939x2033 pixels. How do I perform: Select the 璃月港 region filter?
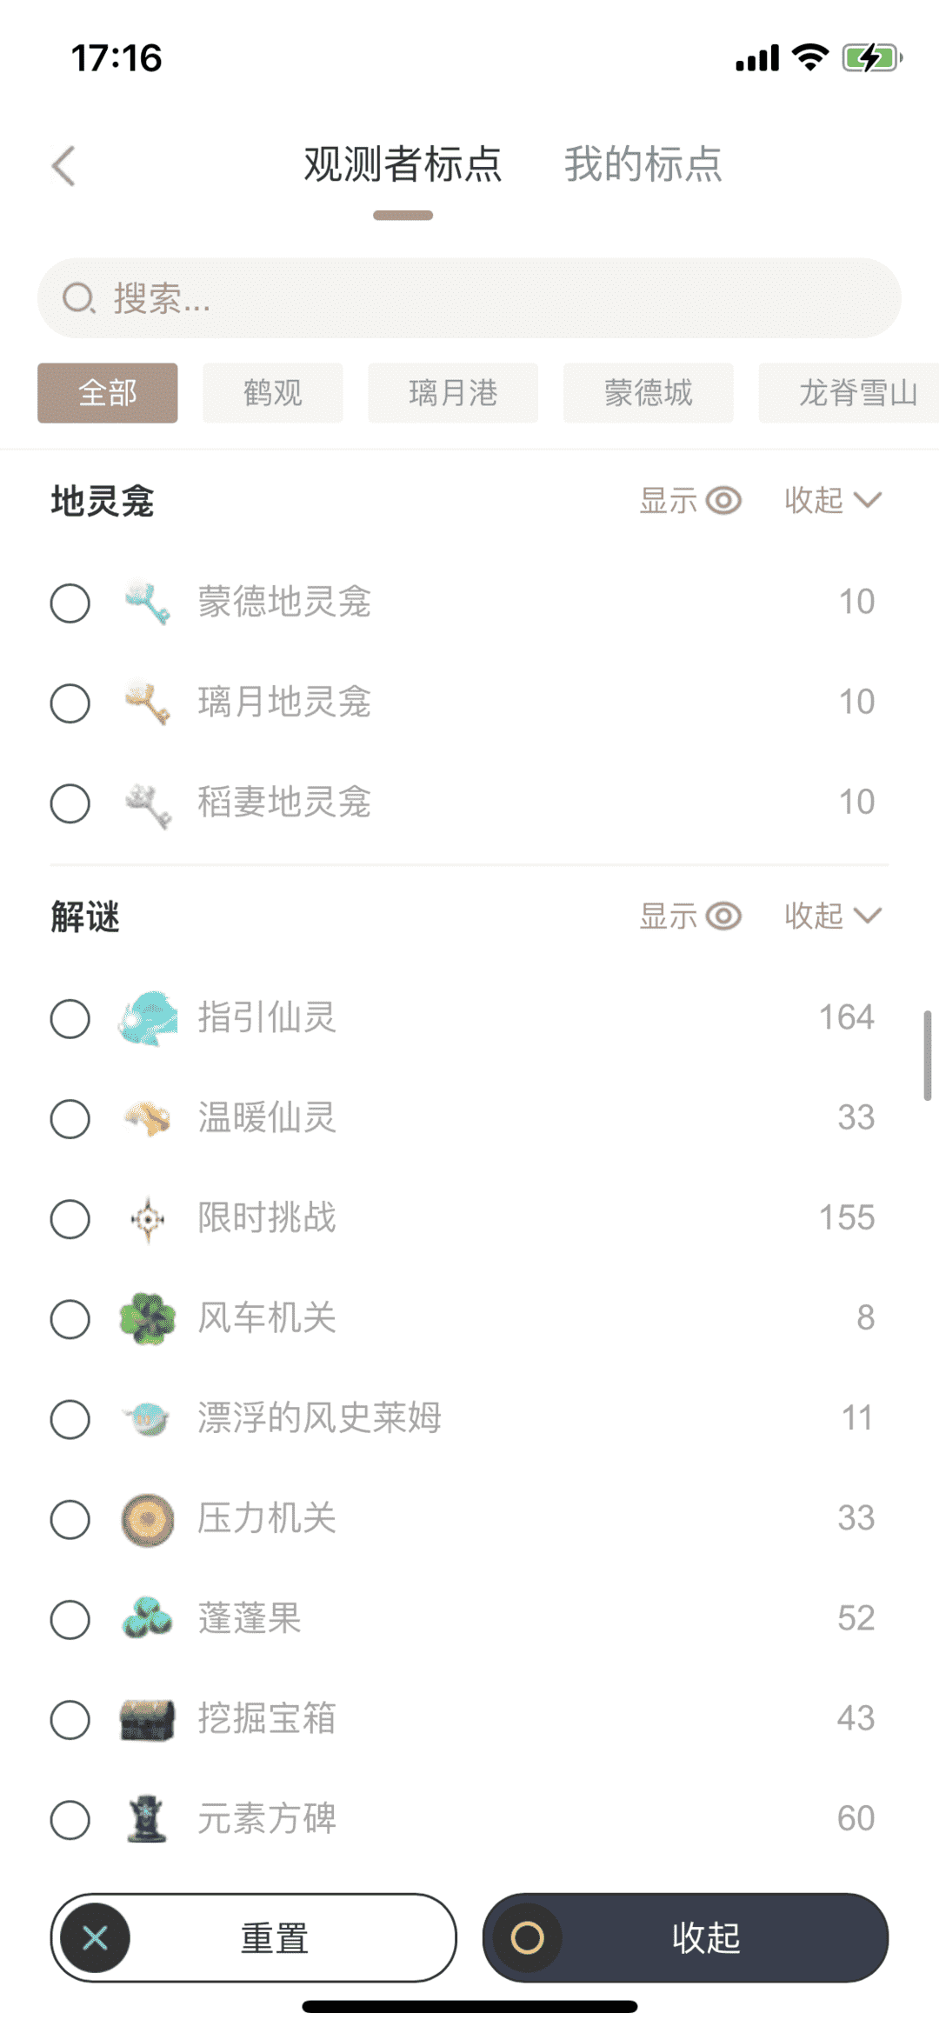click(453, 393)
